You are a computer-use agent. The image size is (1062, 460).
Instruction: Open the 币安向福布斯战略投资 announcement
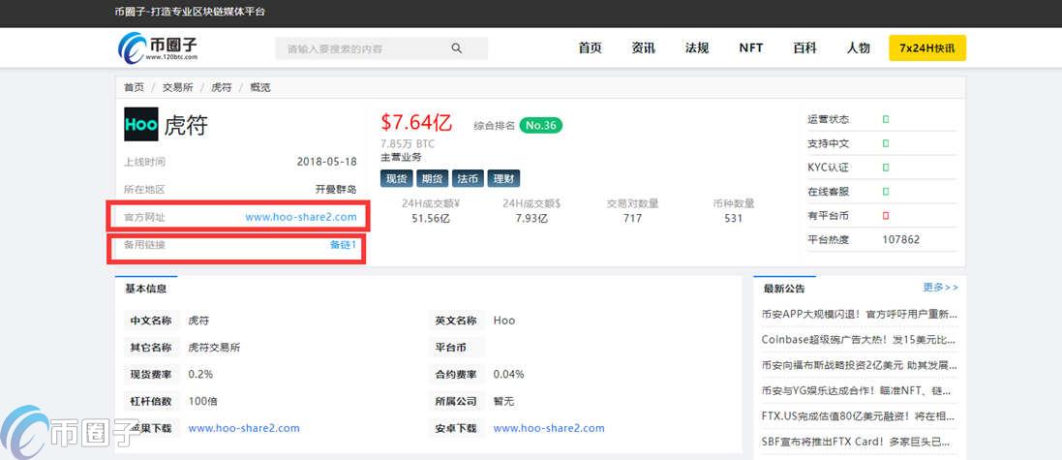859,365
